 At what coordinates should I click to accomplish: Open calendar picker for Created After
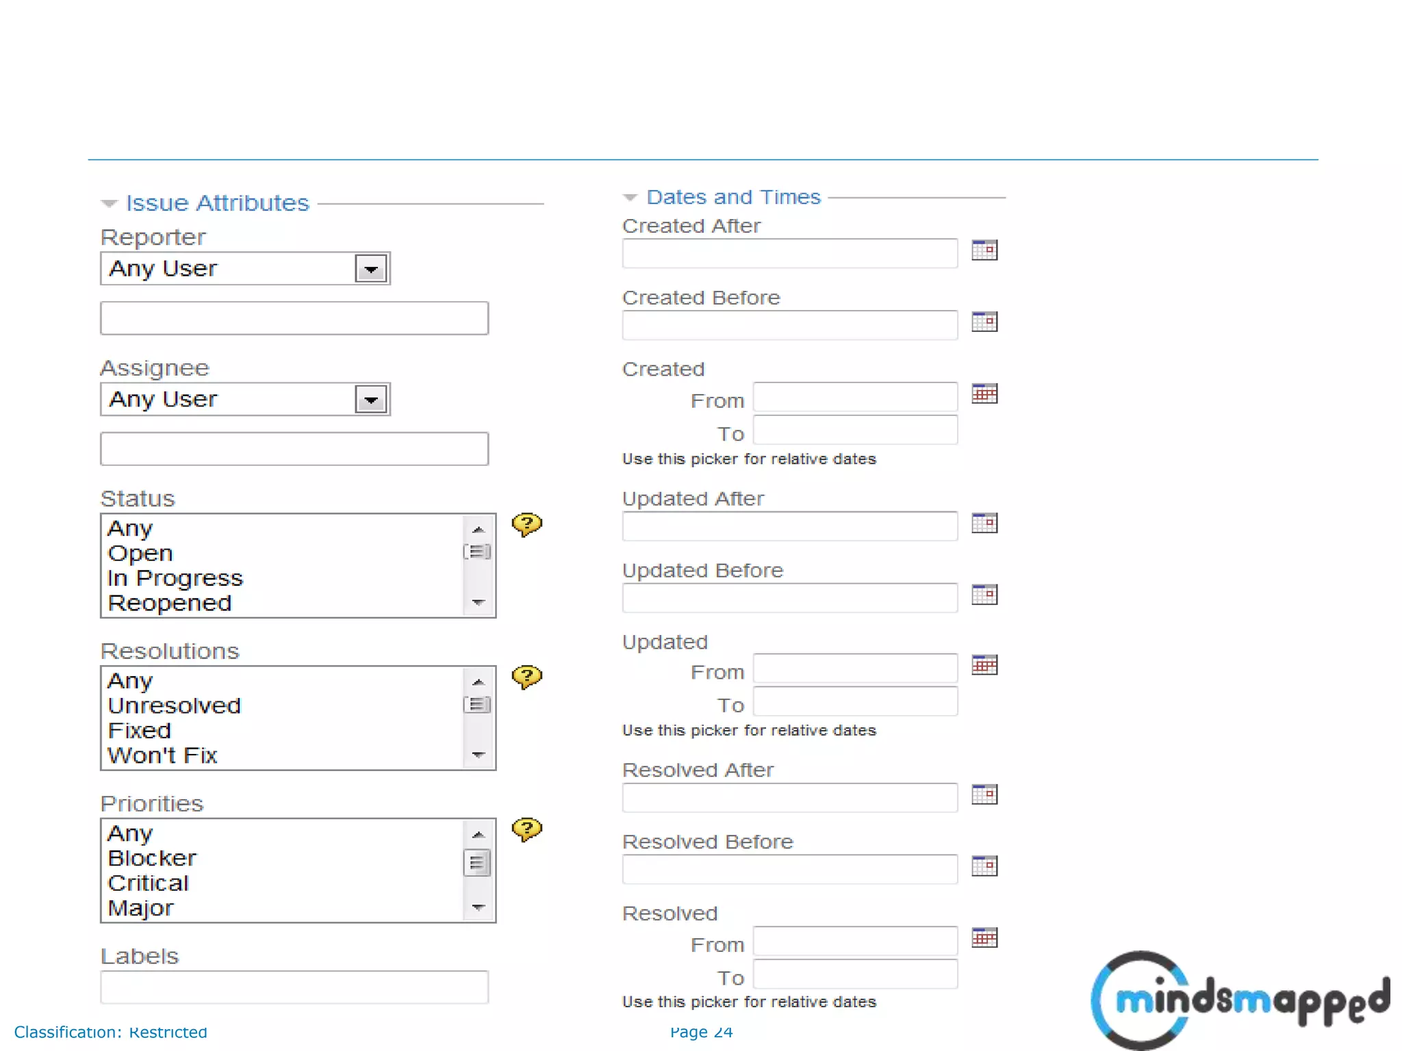[984, 250]
